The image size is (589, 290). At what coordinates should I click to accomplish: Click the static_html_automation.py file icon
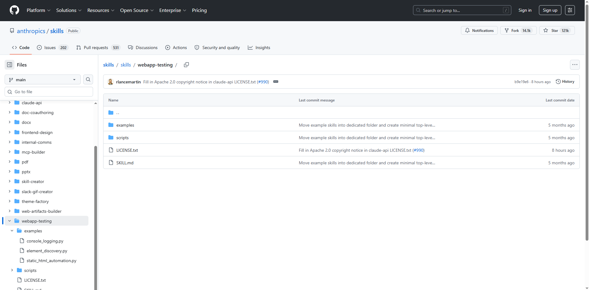tap(22, 260)
